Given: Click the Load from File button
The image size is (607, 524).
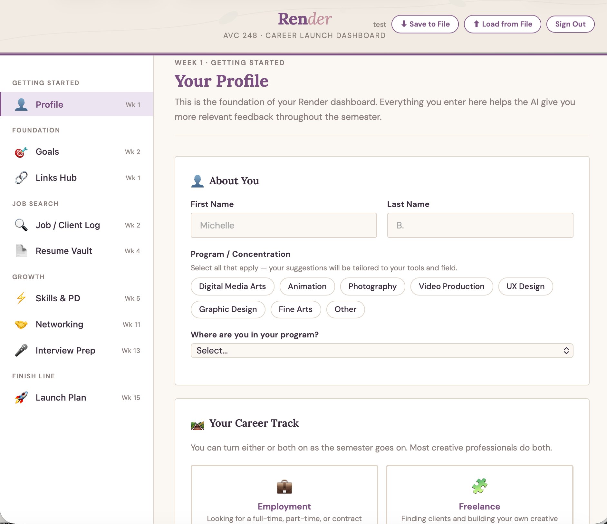Looking at the screenshot, I should [502, 24].
